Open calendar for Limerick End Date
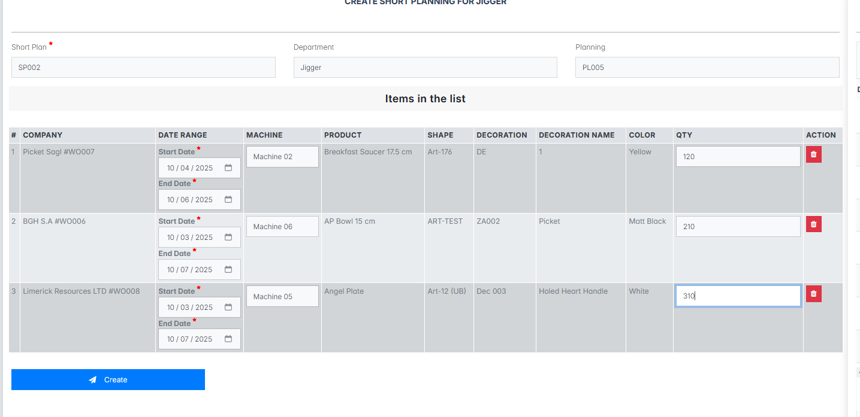Image resolution: width=860 pixels, height=417 pixels. pyautogui.click(x=228, y=339)
